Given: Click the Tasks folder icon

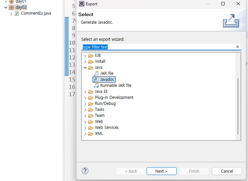Looking at the screenshot, I should (91, 110).
